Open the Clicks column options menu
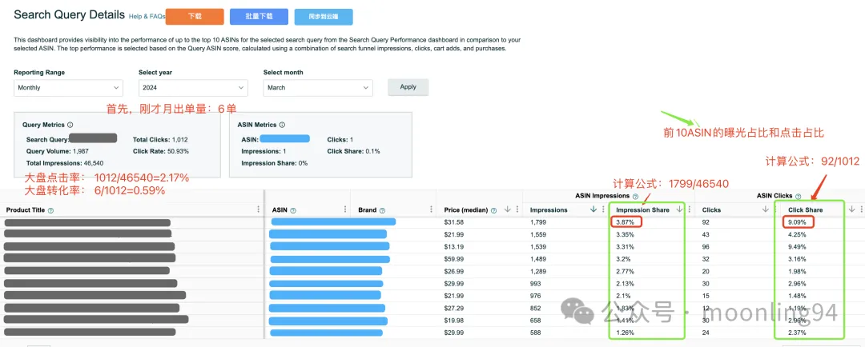 pyautogui.click(x=775, y=209)
